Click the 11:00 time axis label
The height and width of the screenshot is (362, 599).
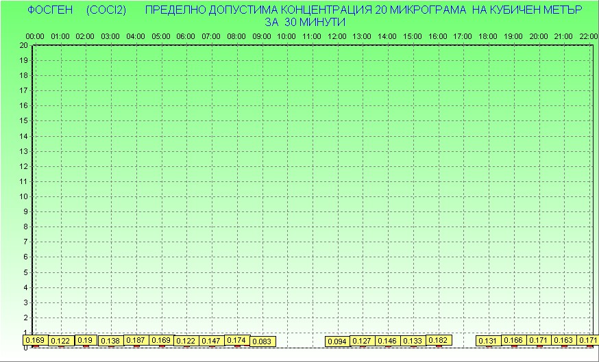(312, 37)
